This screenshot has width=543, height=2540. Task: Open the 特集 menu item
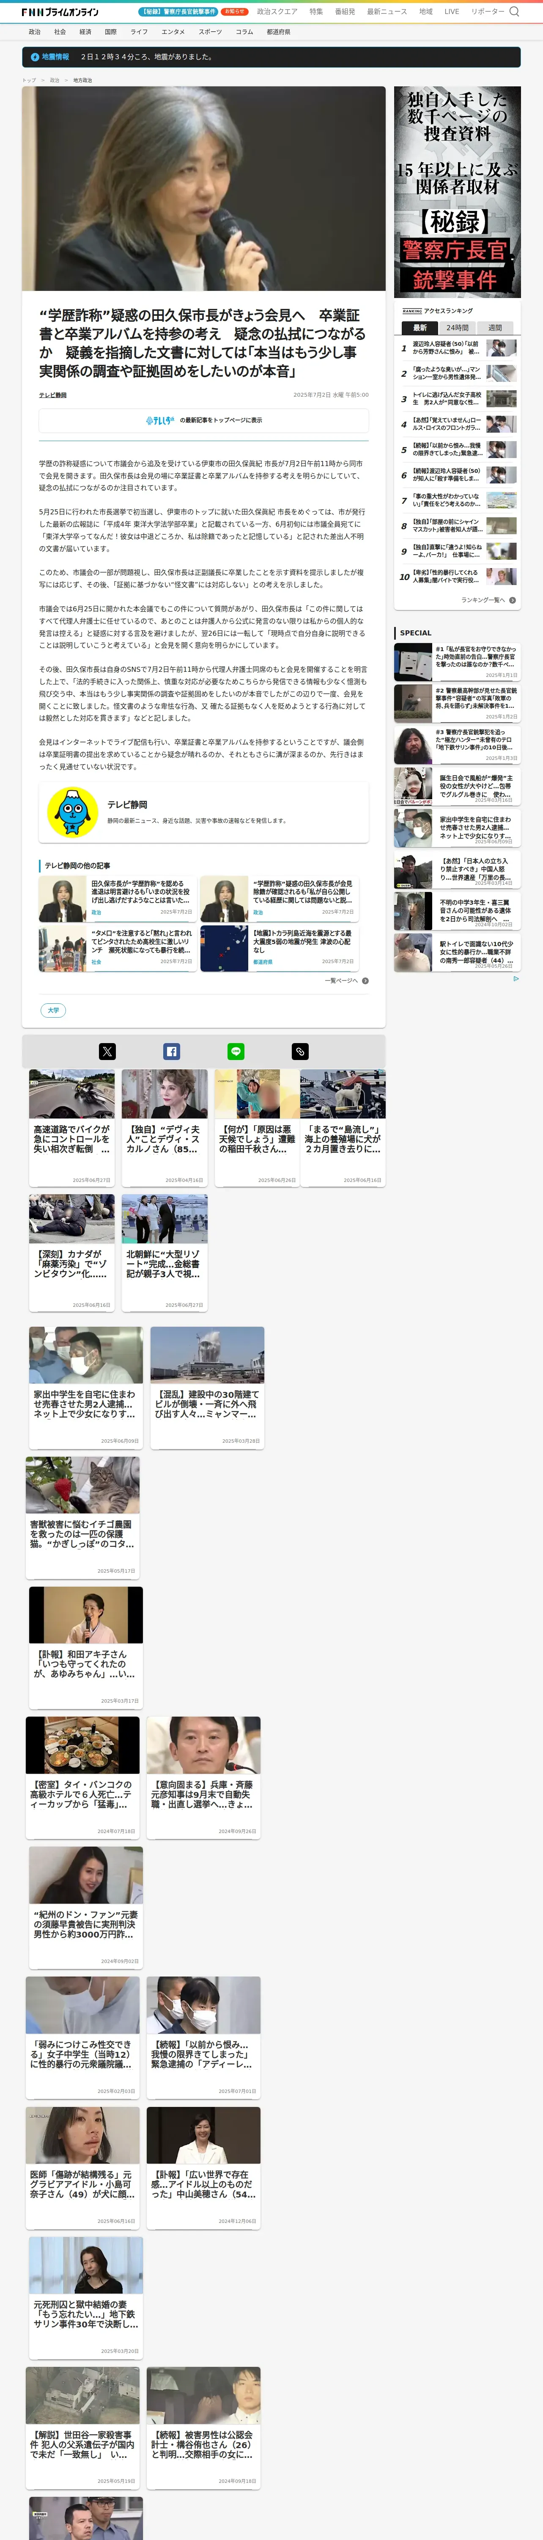[315, 12]
